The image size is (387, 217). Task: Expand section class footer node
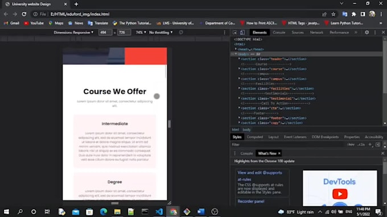[239, 118]
